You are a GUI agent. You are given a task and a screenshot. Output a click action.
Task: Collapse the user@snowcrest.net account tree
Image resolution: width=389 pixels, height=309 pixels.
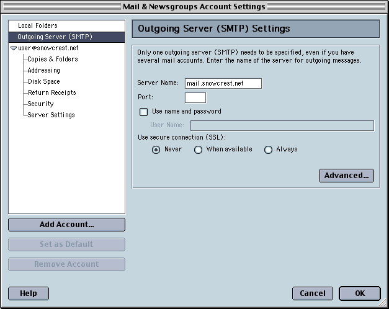(14, 48)
